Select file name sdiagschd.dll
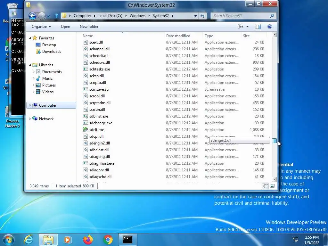 [100, 177]
